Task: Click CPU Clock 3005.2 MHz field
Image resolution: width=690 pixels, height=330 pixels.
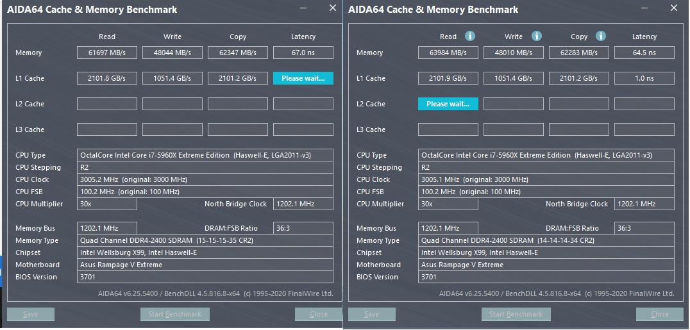Action: [x=205, y=179]
